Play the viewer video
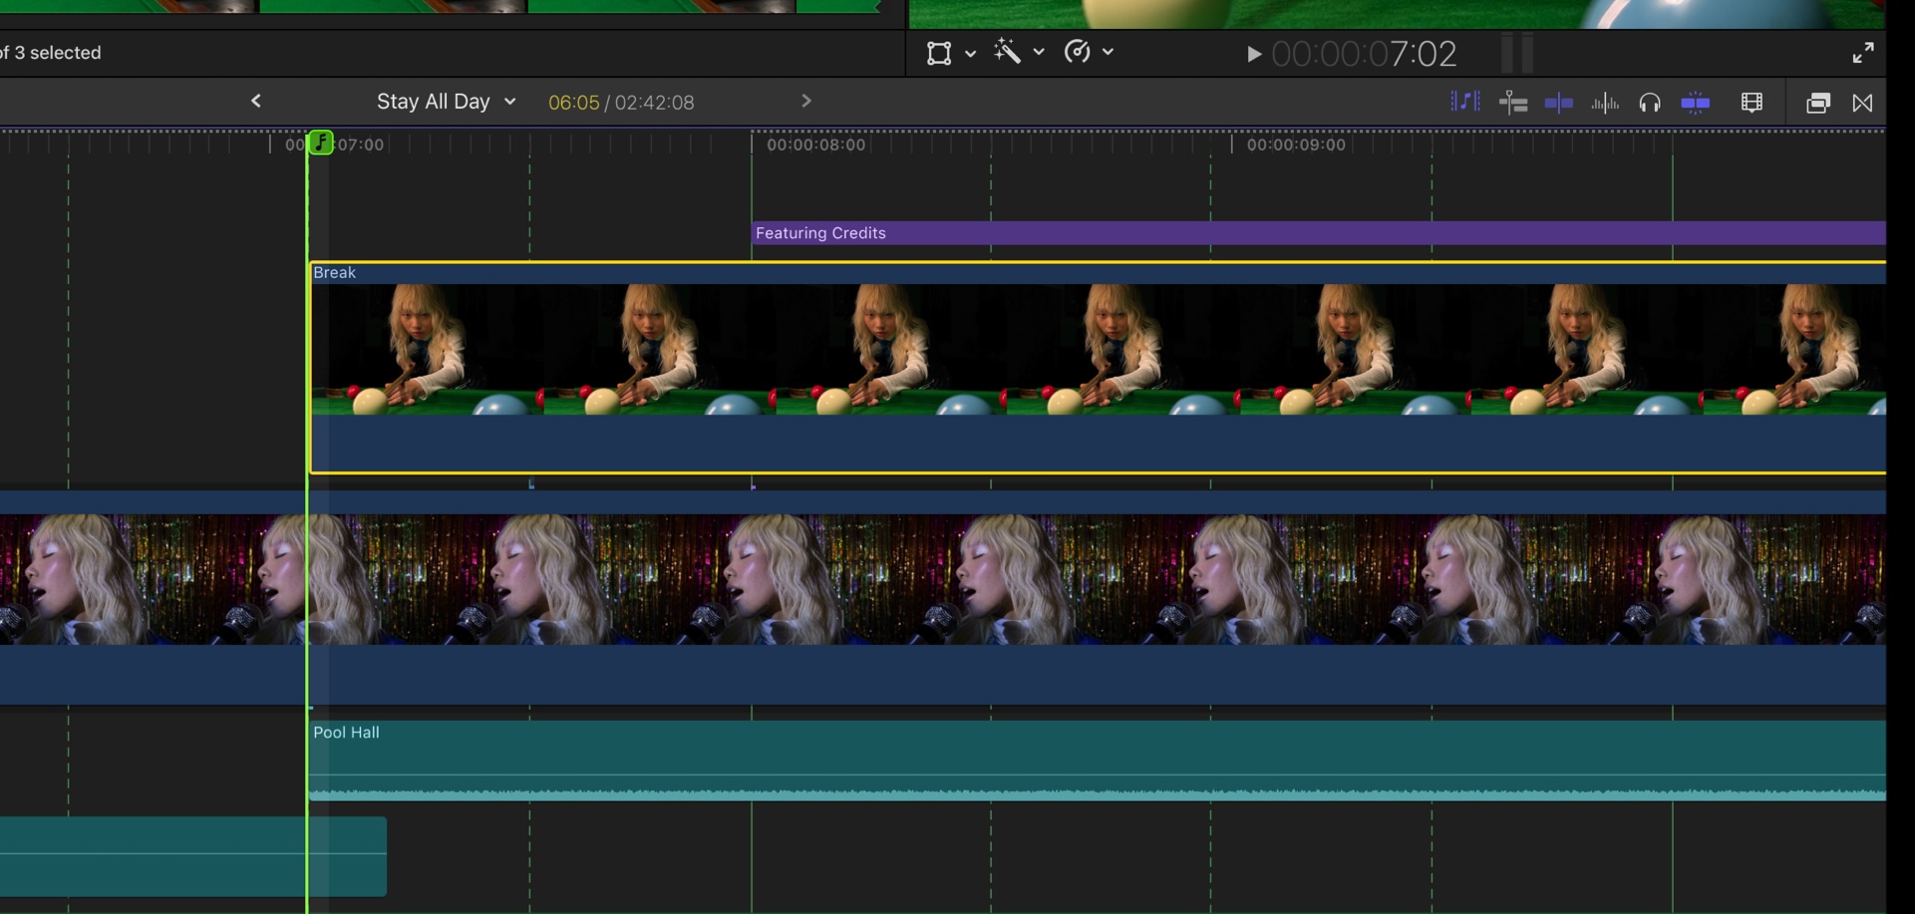This screenshot has height=914, width=1915. [1253, 54]
